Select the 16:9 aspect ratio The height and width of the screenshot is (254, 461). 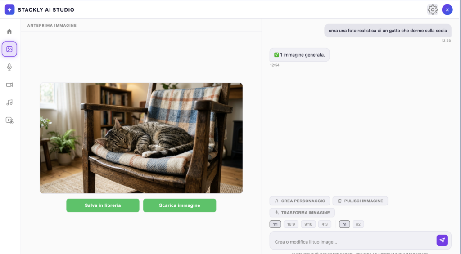click(291, 224)
